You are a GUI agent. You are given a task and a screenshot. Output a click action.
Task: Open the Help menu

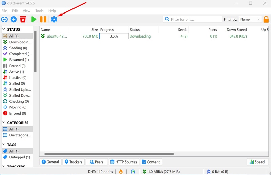pyautogui.click(x=52, y=11)
